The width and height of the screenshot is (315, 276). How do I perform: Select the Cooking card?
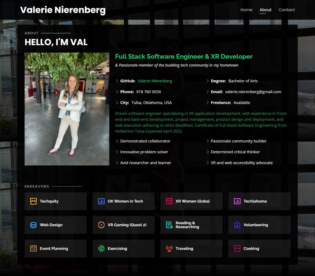coord(259,248)
